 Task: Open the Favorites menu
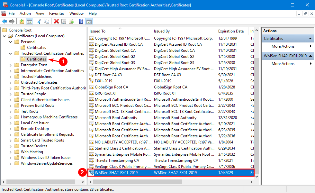point(57,14)
